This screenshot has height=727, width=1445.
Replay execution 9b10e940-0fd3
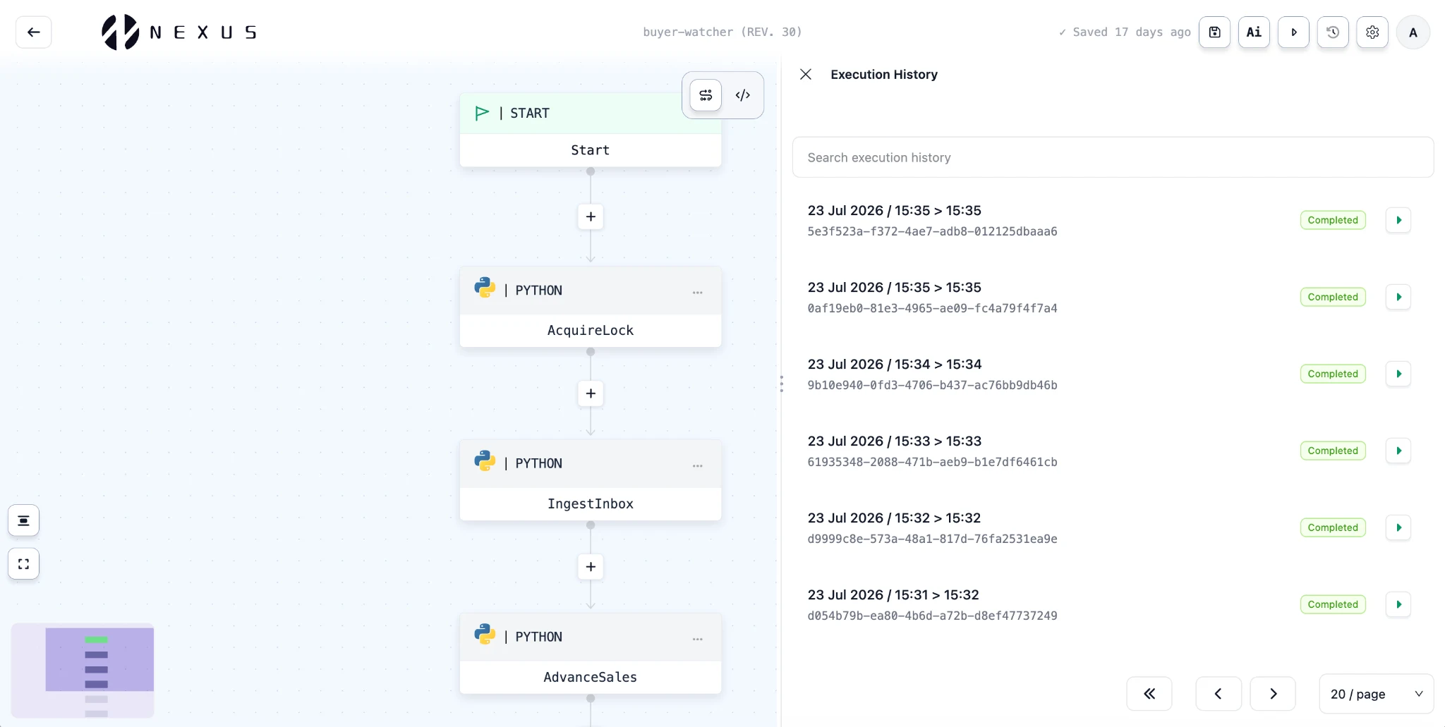[1398, 374]
